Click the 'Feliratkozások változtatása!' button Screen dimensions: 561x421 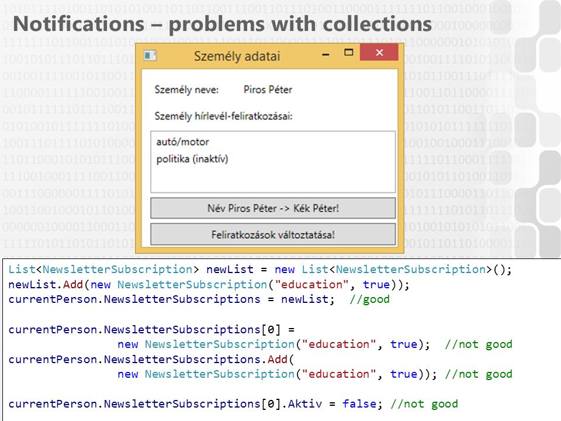(273, 234)
